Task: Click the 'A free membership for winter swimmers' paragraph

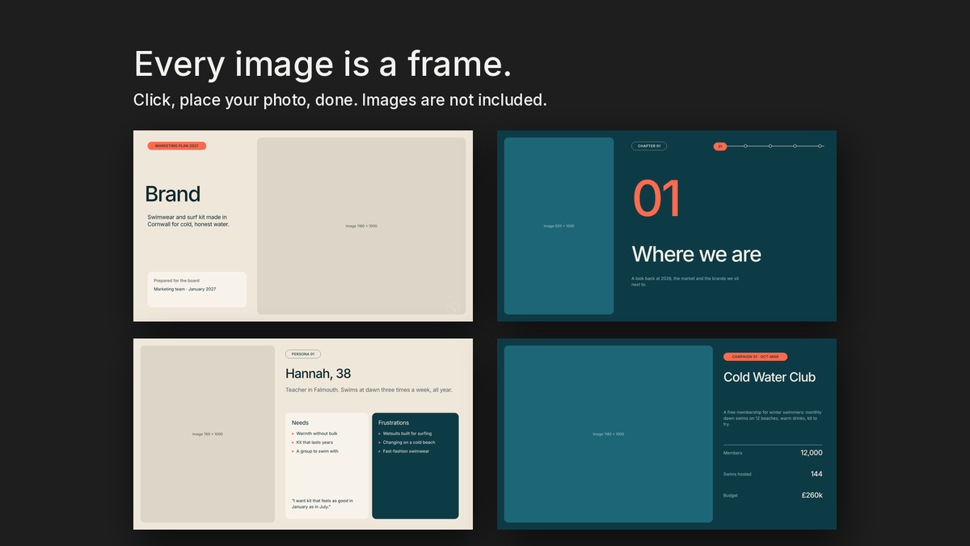Action: coord(772,418)
